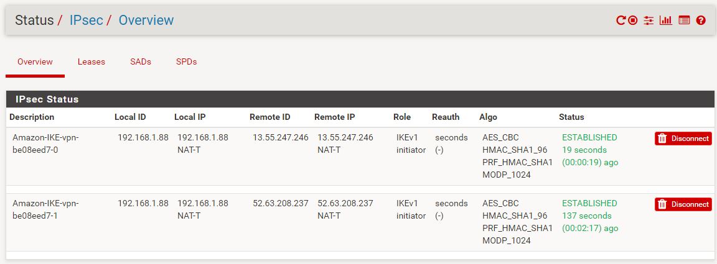Screen dimensions: 717x264
Task: Stop the IPsec service with stop icon
Action: [632, 20]
